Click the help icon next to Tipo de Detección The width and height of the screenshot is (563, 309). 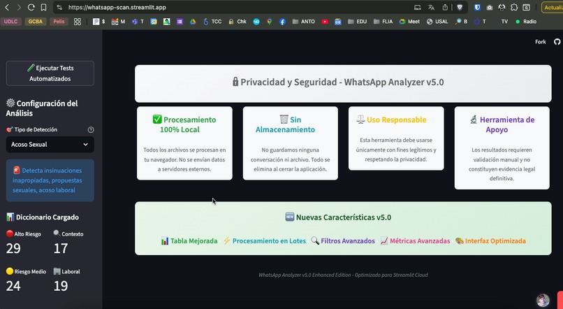[91, 130]
